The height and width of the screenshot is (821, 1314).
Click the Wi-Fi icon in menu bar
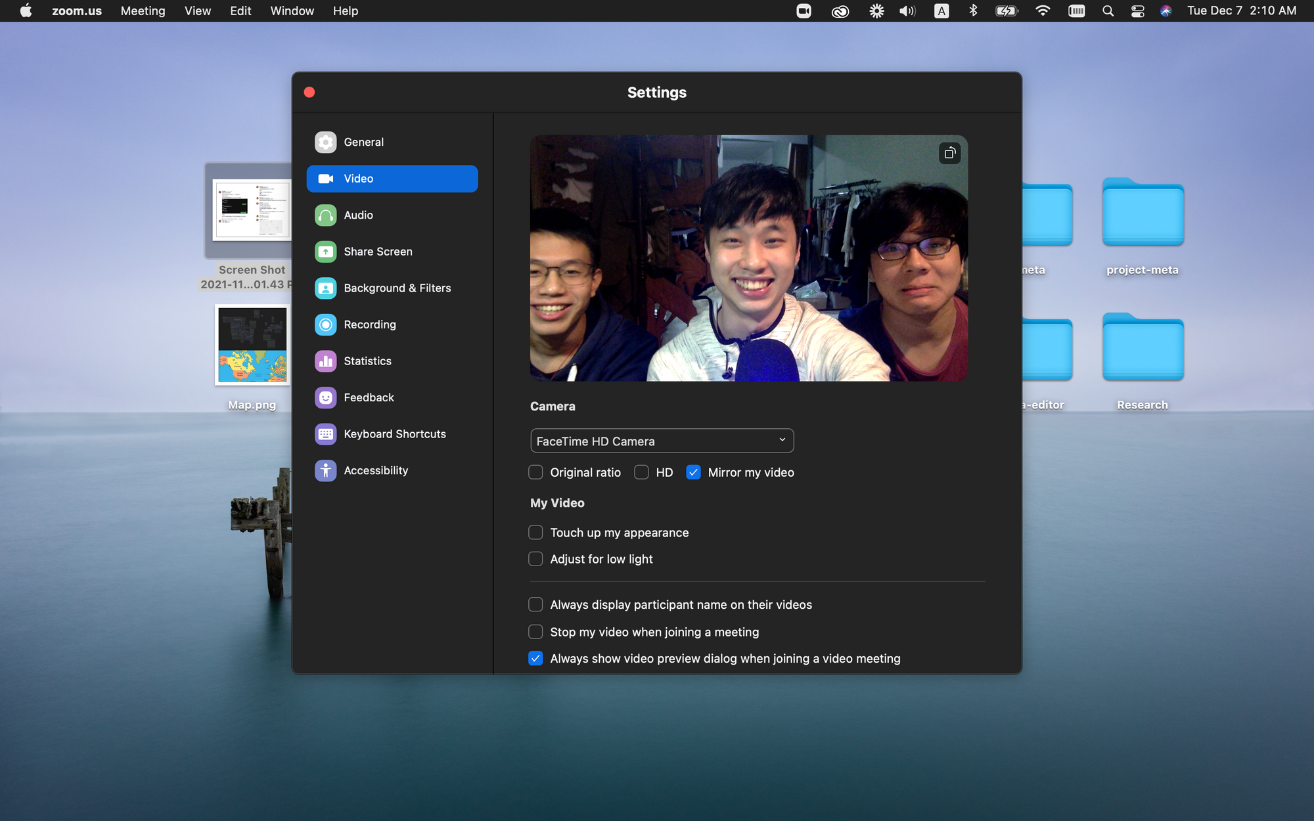point(1042,11)
